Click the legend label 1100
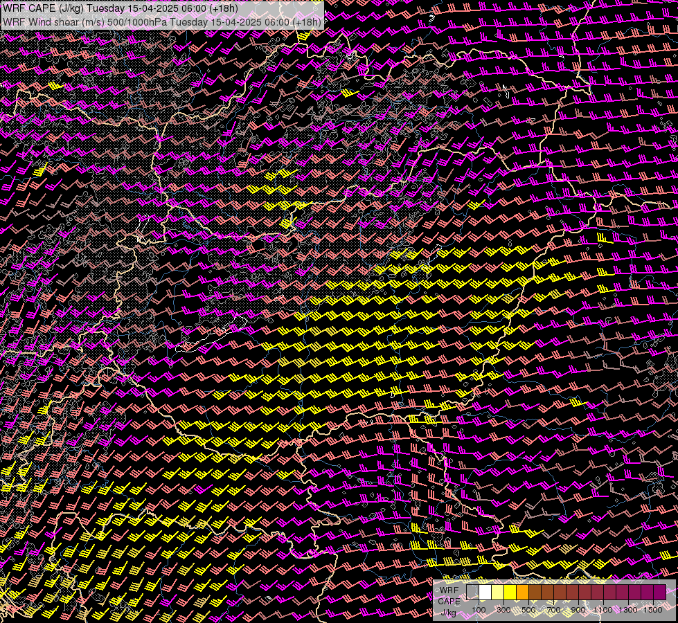The height and width of the screenshot is (623, 678). 603,610
